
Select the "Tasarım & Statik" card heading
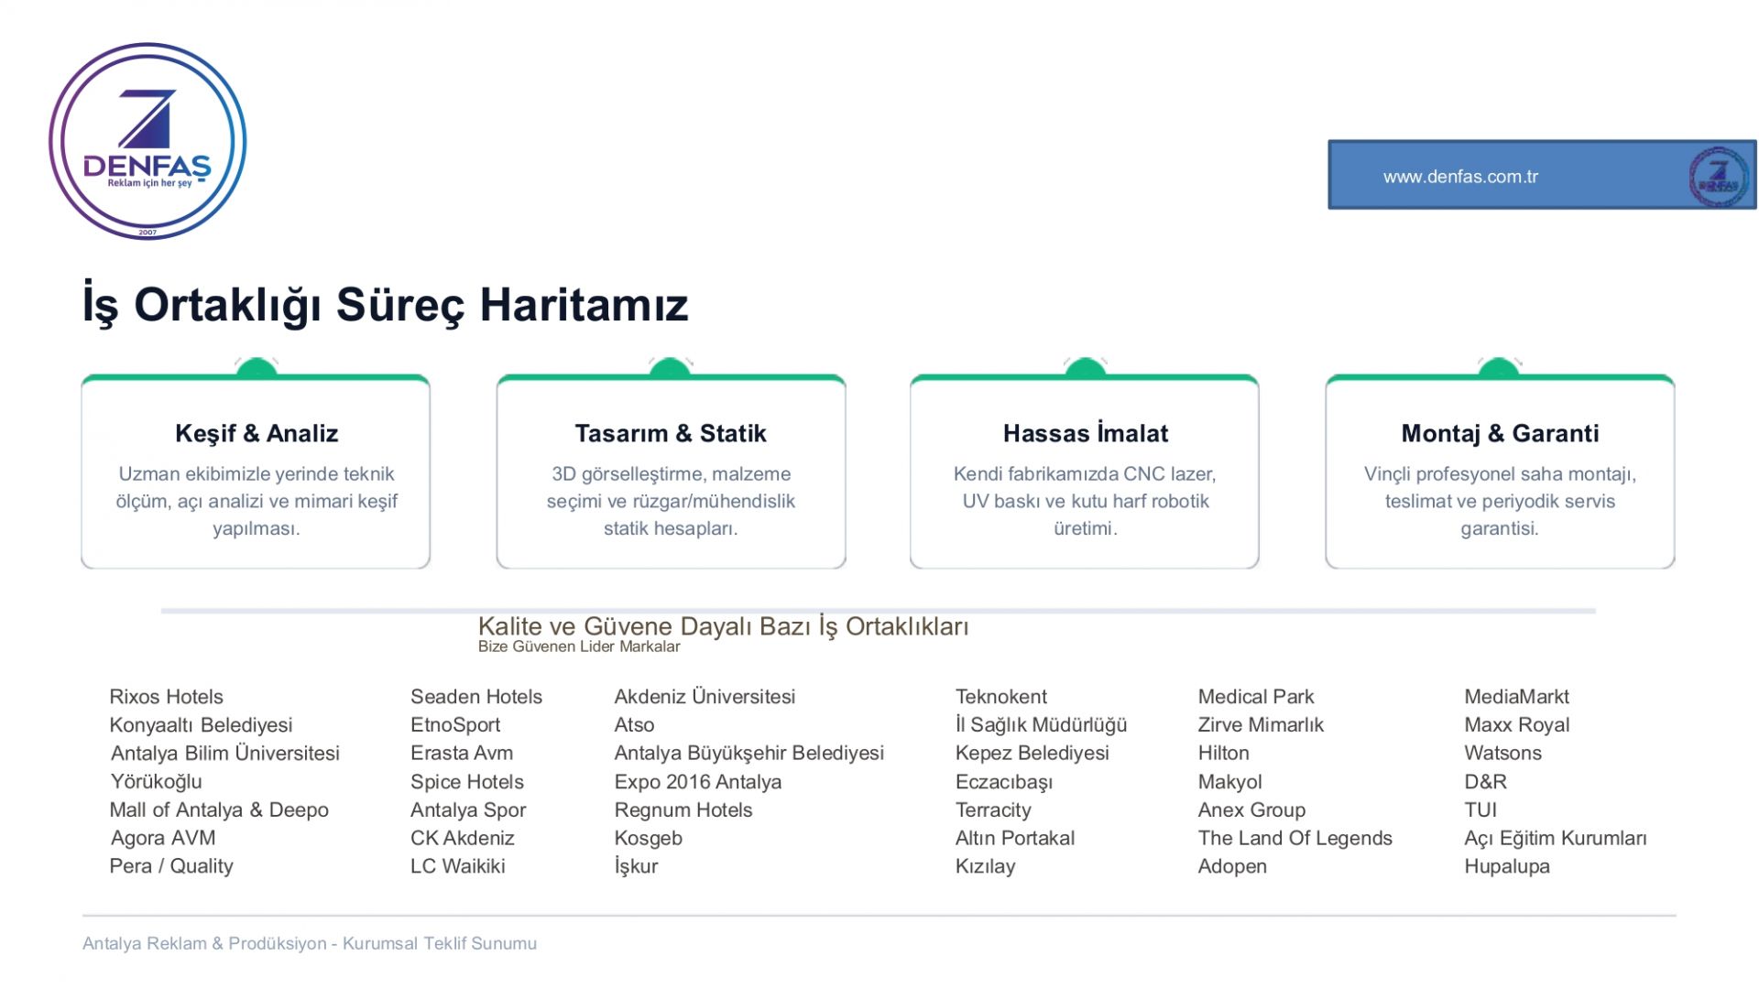click(x=671, y=433)
